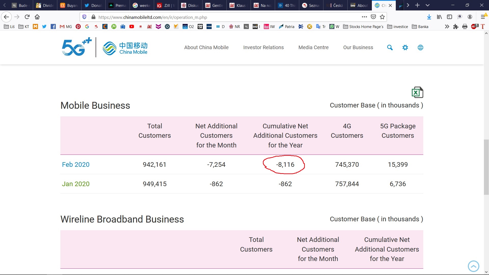Click the scroll-to-top circle arrow
Viewport: 489px width, 275px height.
click(473, 266)
